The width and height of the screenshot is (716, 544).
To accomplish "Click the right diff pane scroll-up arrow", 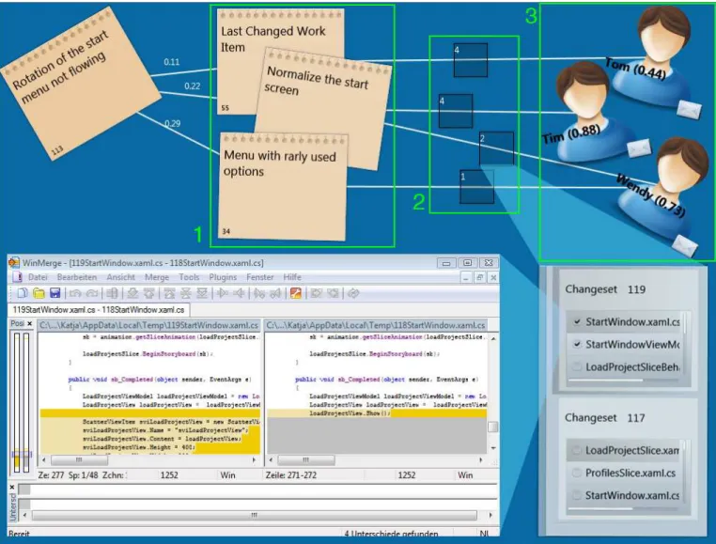I will pos(493,338).
